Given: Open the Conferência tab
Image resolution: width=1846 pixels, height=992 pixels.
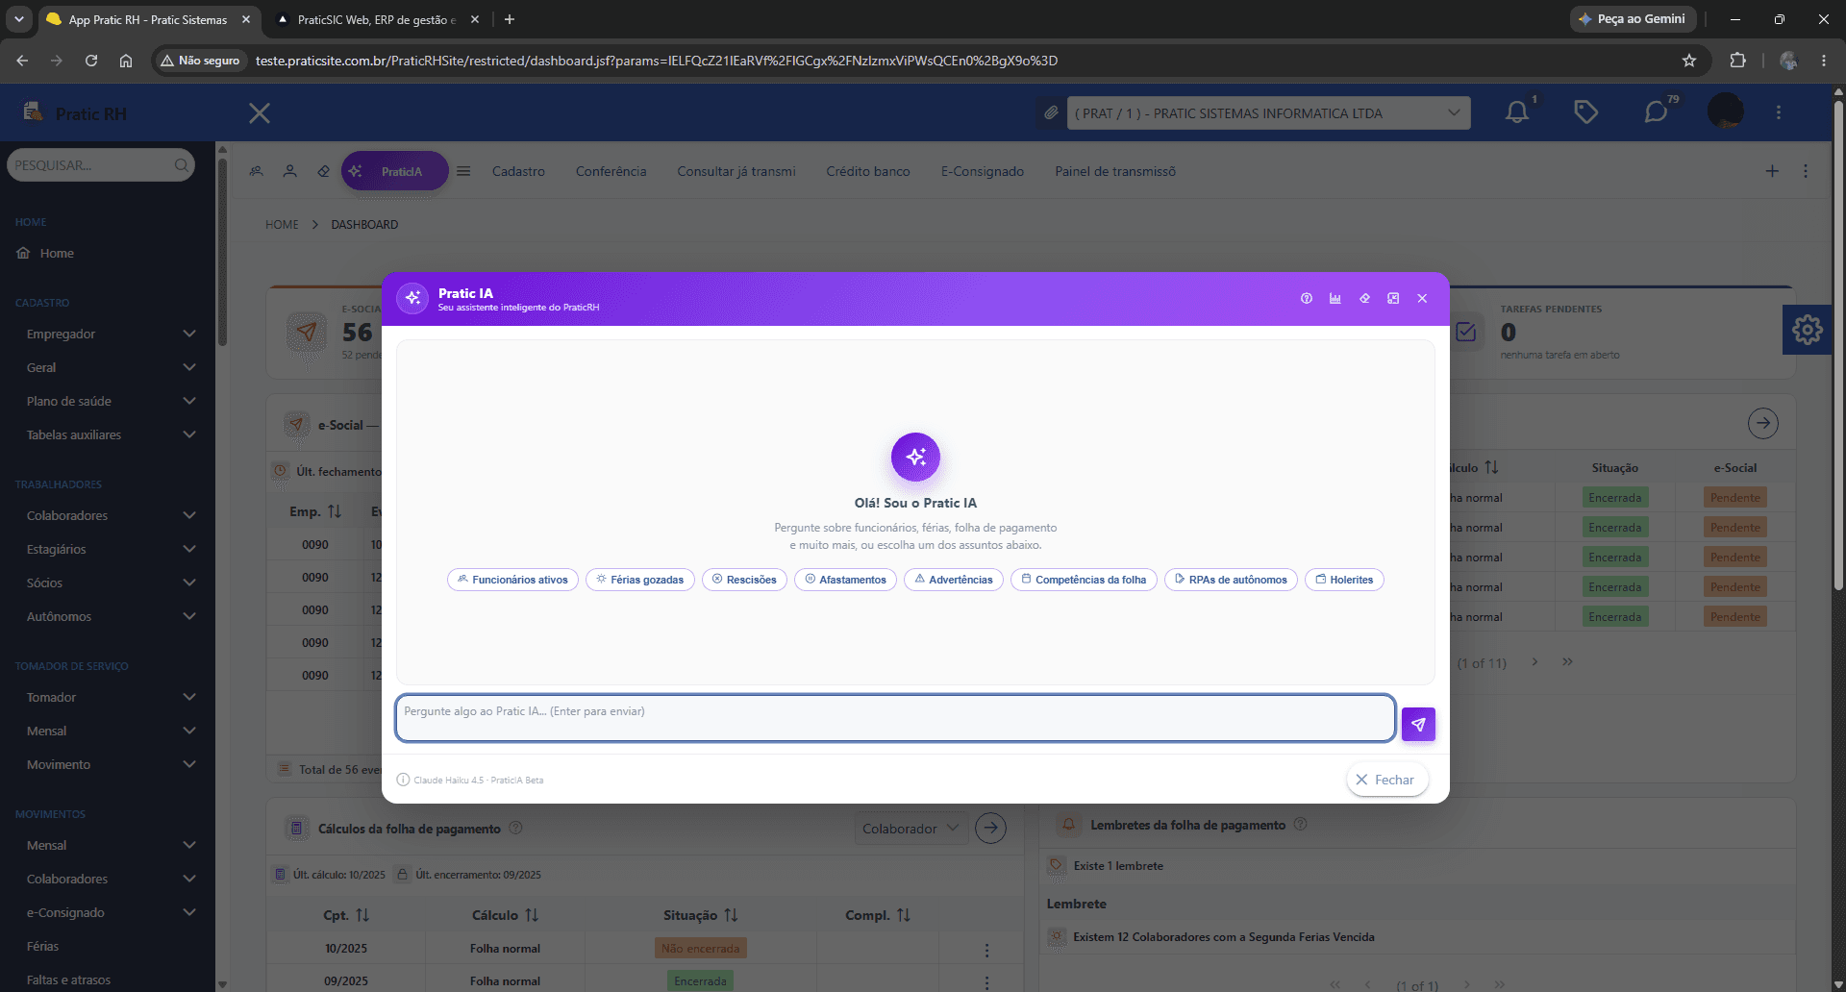Looking at the screenshot, I should (x=611, y=171).
